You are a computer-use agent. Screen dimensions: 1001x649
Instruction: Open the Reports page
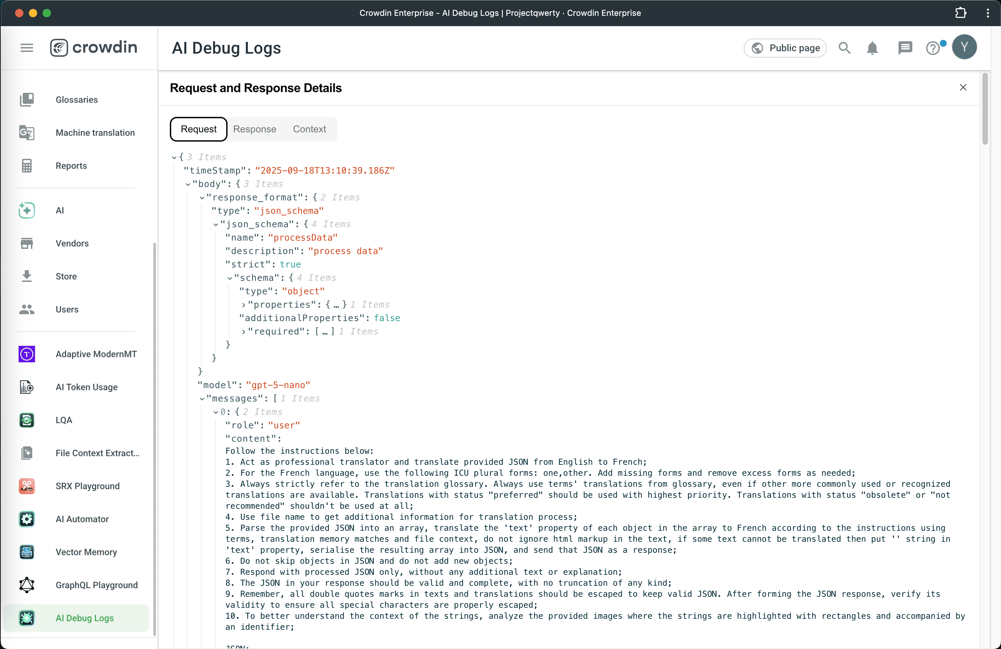[x=71, y=166]
